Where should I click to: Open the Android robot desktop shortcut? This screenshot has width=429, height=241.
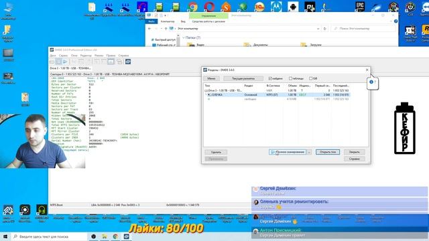tap(293, 7)
